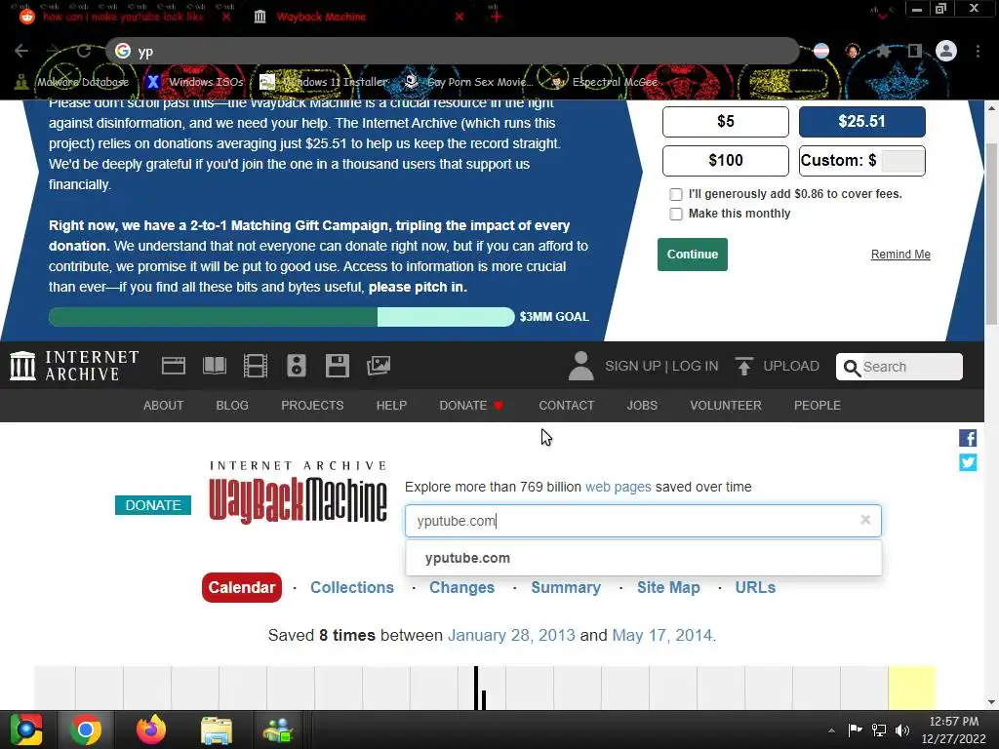Open the Internet Archive video film icon
Image resolution: width=999 pixels, height=749 pixels.
coord(256,366)
